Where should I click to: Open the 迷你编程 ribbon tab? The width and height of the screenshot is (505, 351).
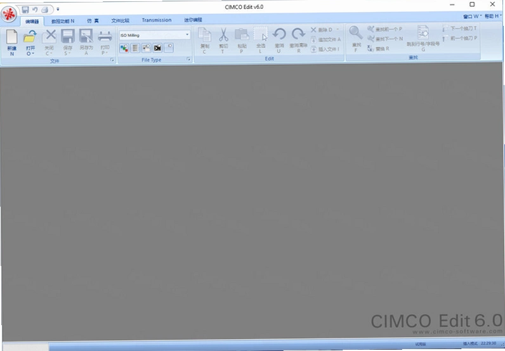[x=193, y=20]
